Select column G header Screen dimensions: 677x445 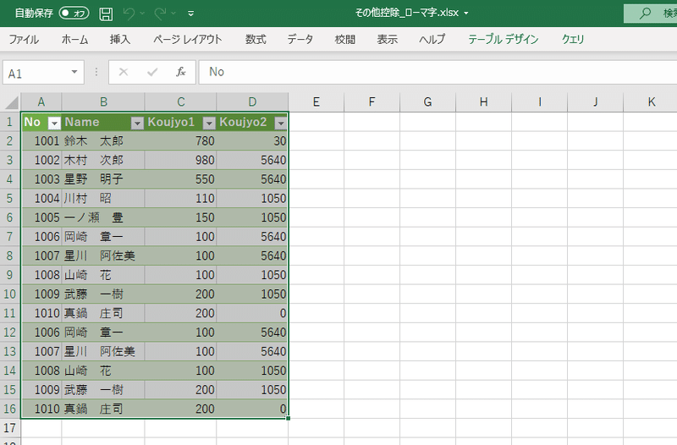tap(427, 102)
